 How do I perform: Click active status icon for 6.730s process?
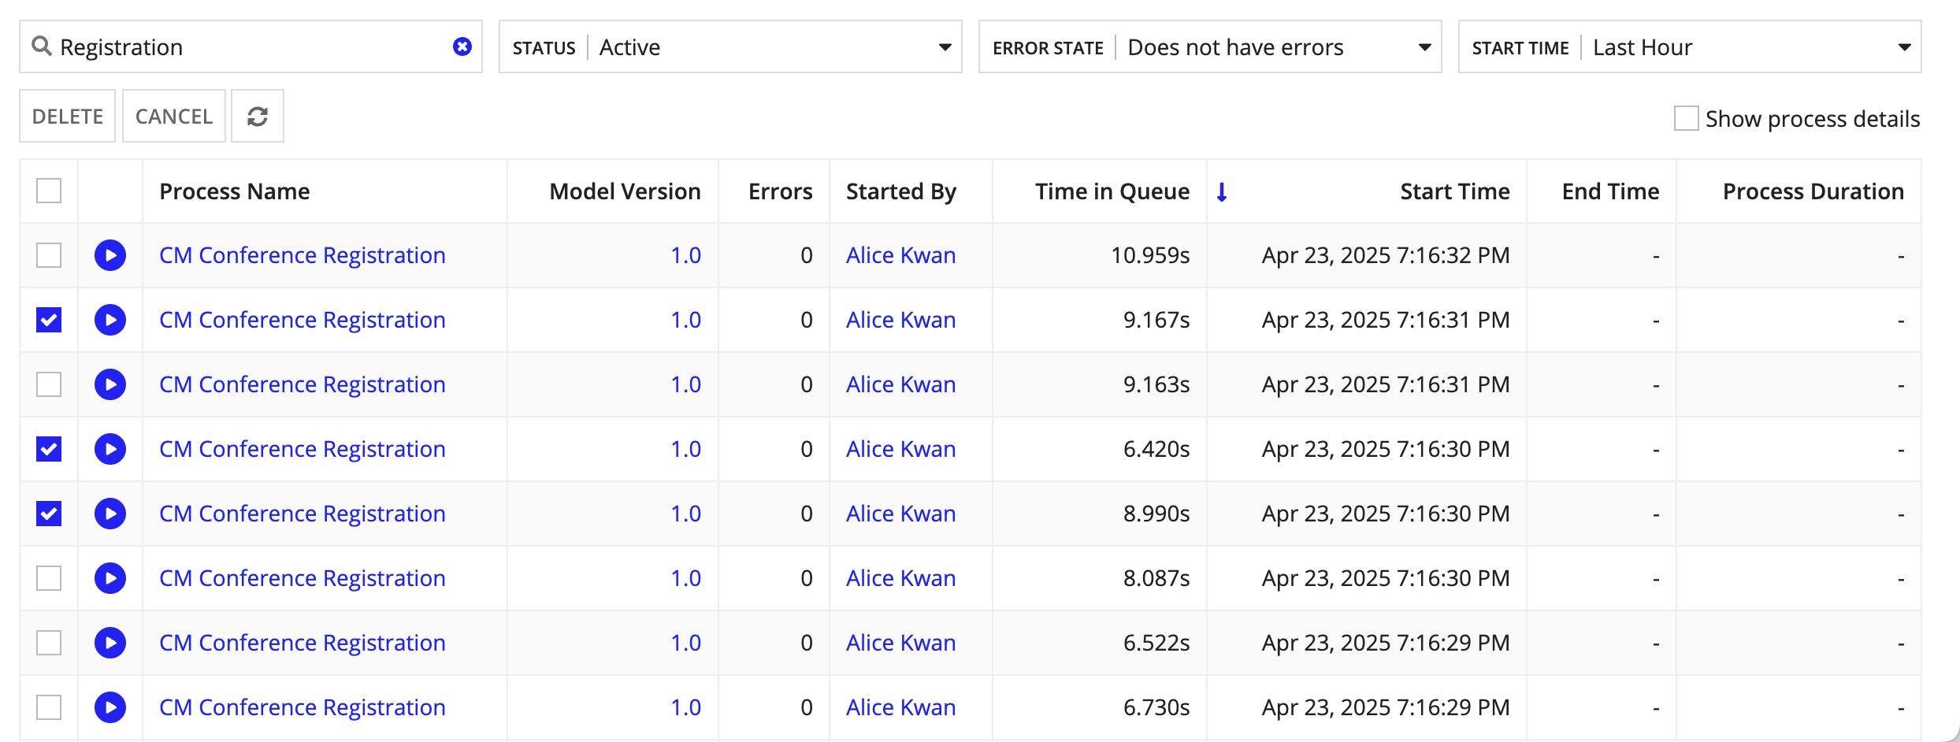(x=110, y=707)
